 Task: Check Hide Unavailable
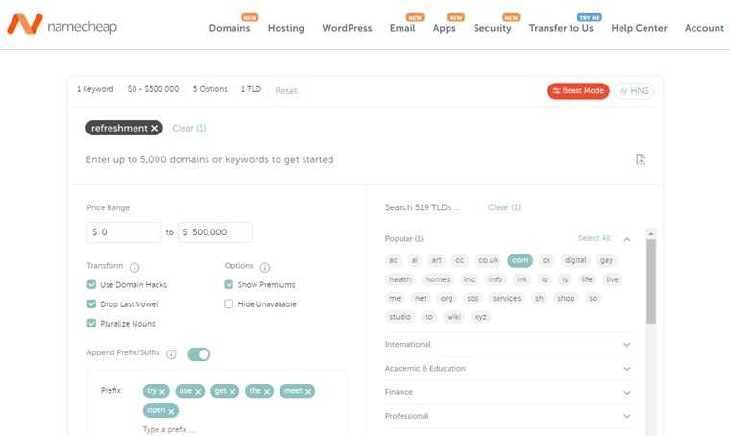point(229,304)
